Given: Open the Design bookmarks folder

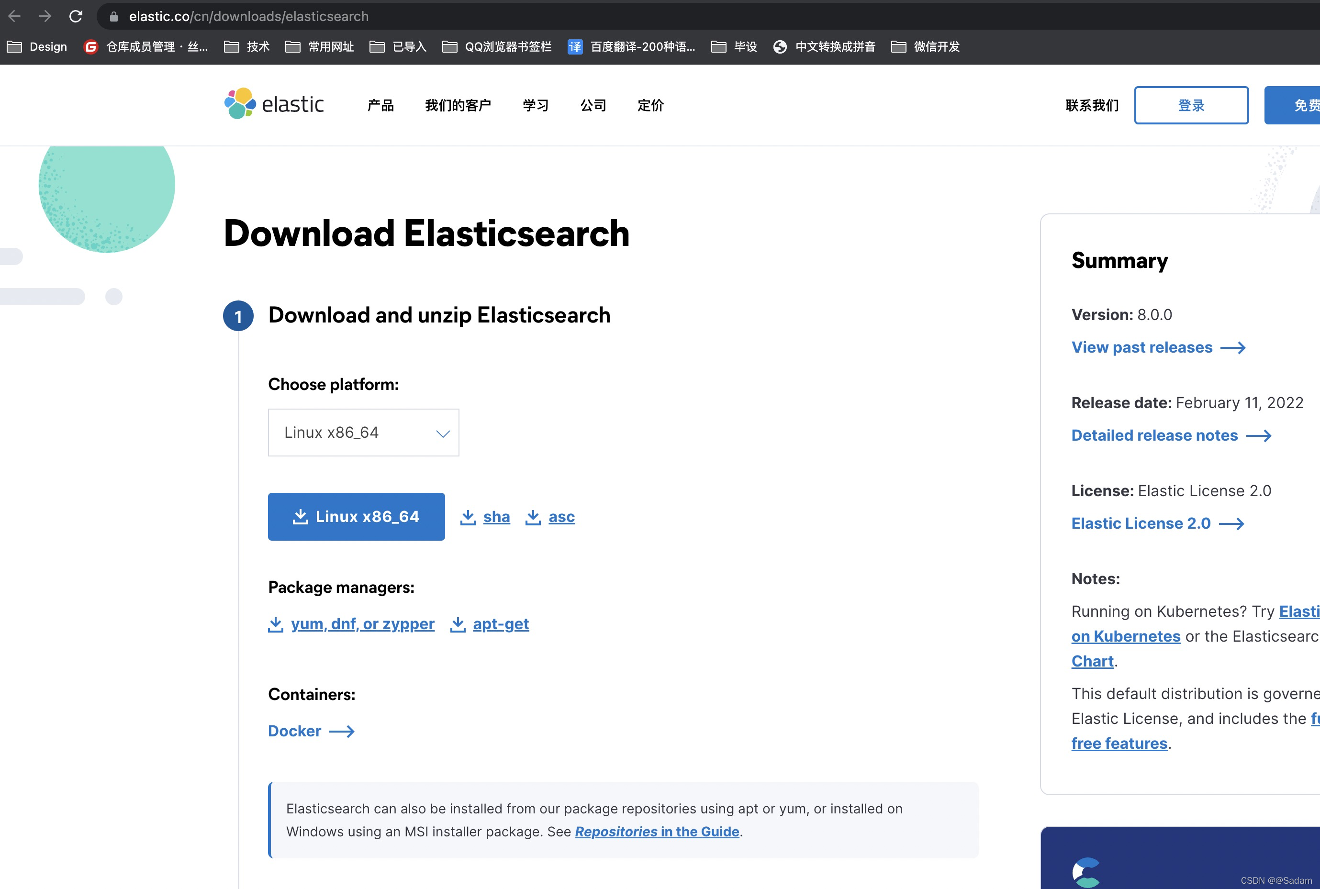Looking at the screenshot, I should tap(37, 46).
